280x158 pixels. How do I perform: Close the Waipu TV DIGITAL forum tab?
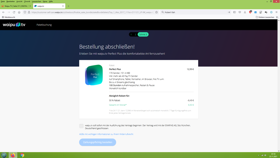30,6
